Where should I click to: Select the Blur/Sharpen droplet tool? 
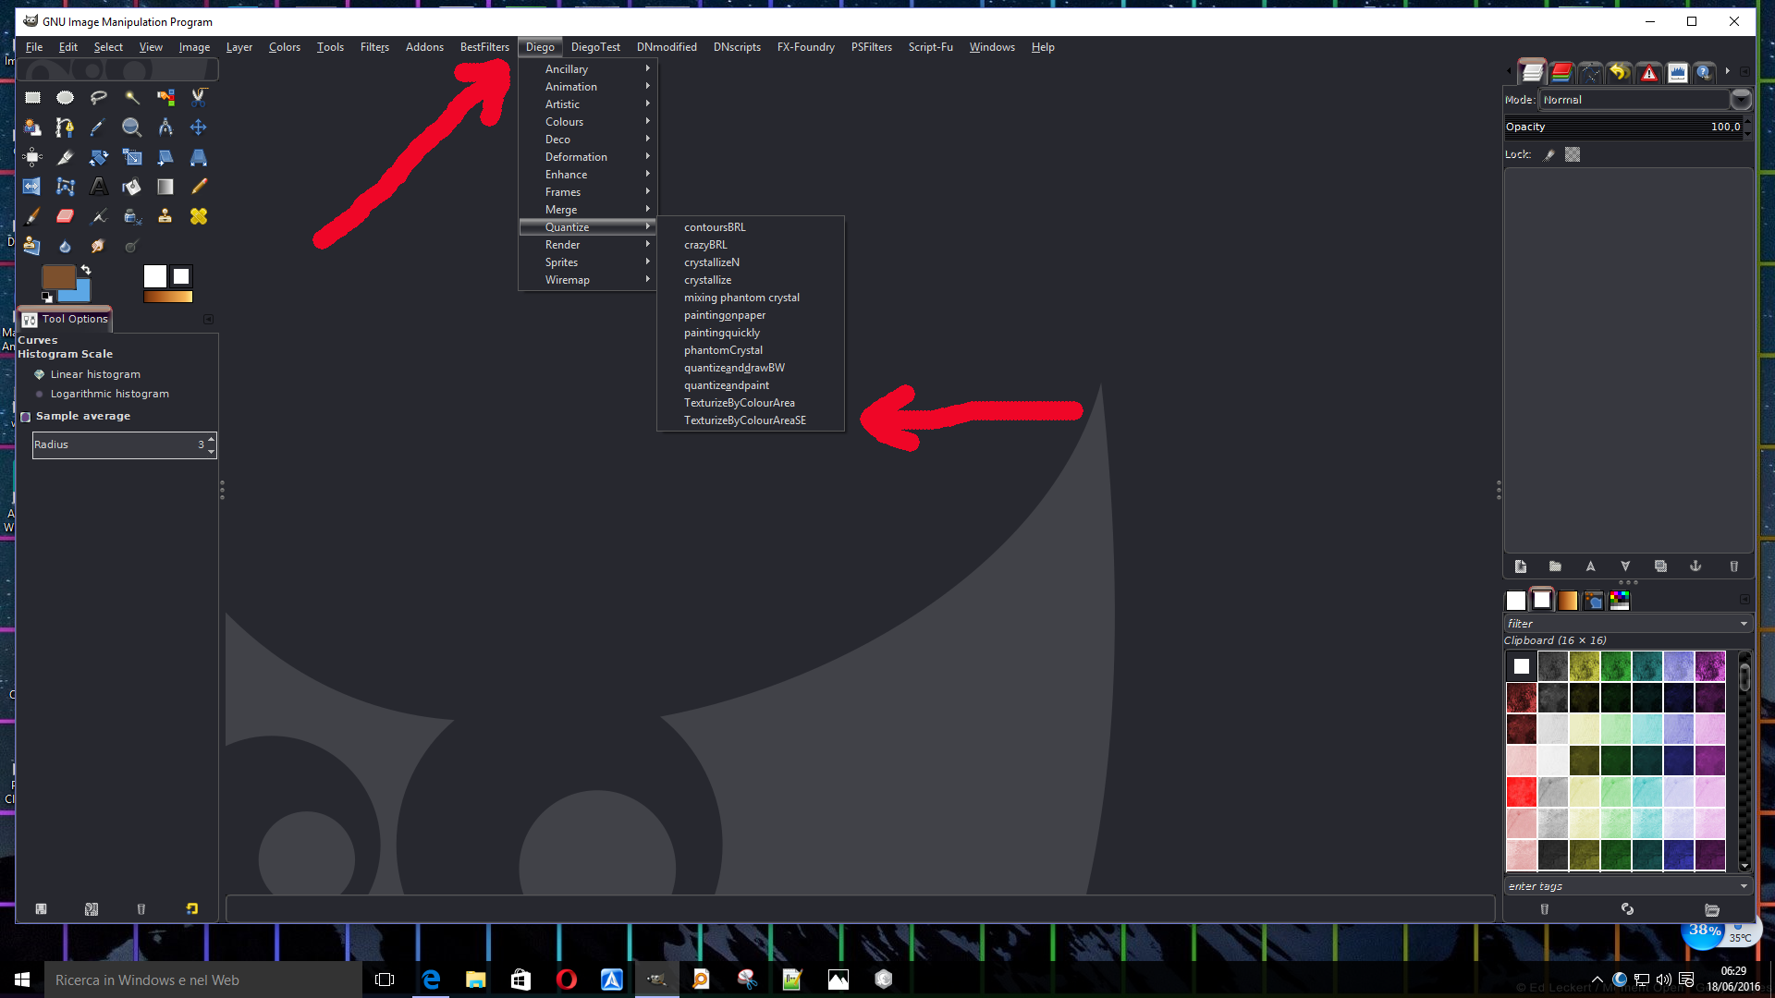[x=65, y=246]
